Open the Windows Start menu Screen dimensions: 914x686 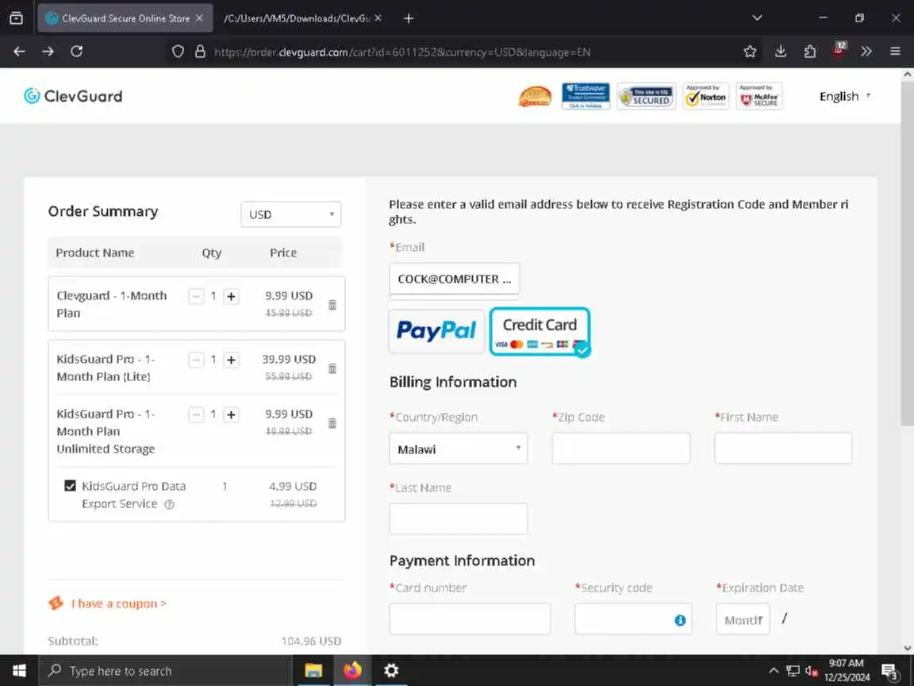19,671
